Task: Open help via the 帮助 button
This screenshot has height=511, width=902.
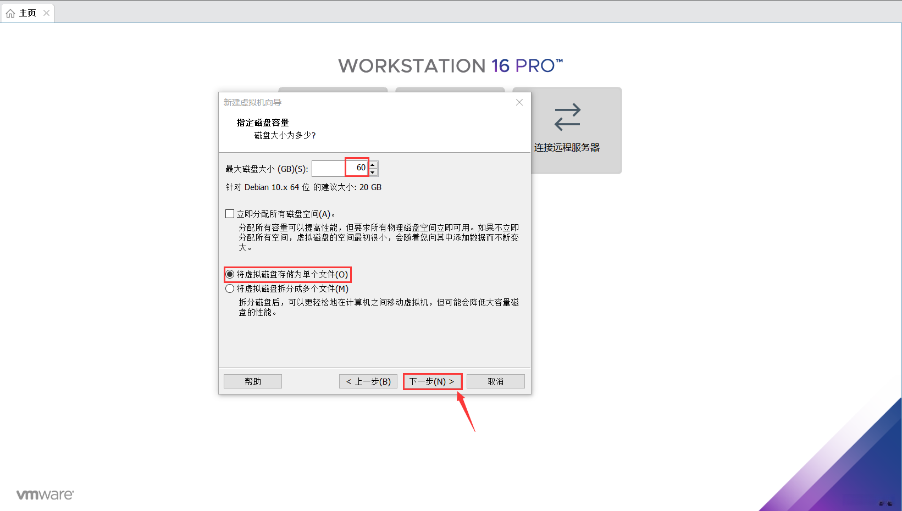Action: (x=252, y=381)
